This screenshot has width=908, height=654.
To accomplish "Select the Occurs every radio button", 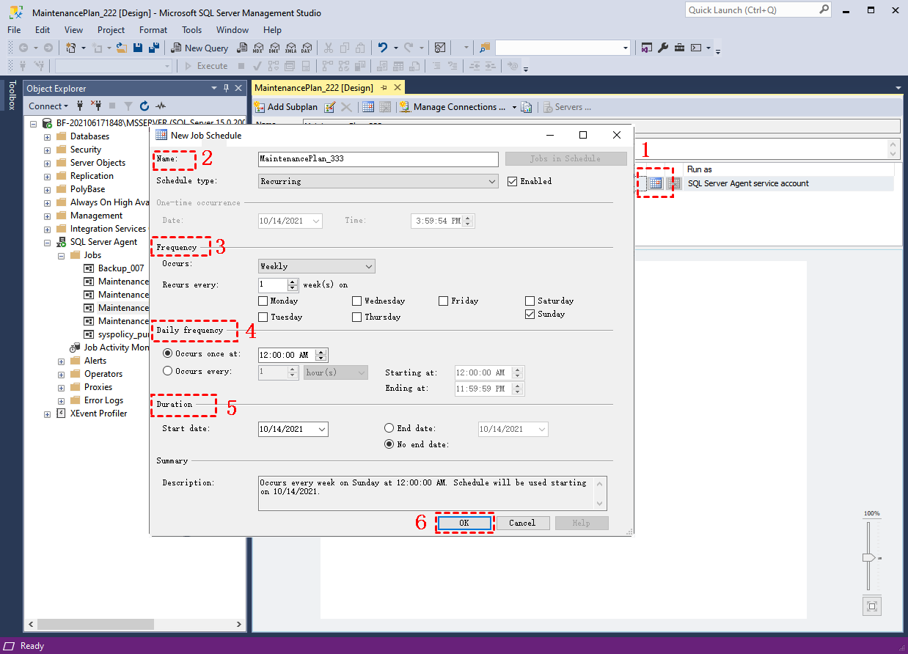I will tap(168, 371).
